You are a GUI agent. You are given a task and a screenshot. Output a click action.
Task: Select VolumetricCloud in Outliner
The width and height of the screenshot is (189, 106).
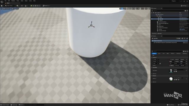pyautogui.click(x=162, y=31)
